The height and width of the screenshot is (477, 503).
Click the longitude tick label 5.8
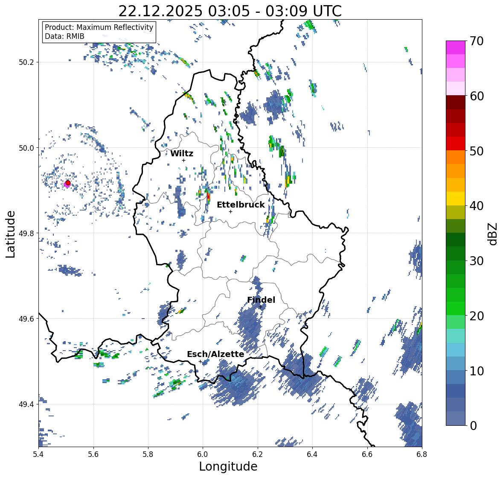point(148,454)
